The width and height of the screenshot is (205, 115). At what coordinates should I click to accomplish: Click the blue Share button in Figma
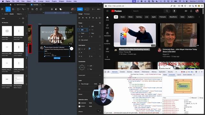click(80, 9)
